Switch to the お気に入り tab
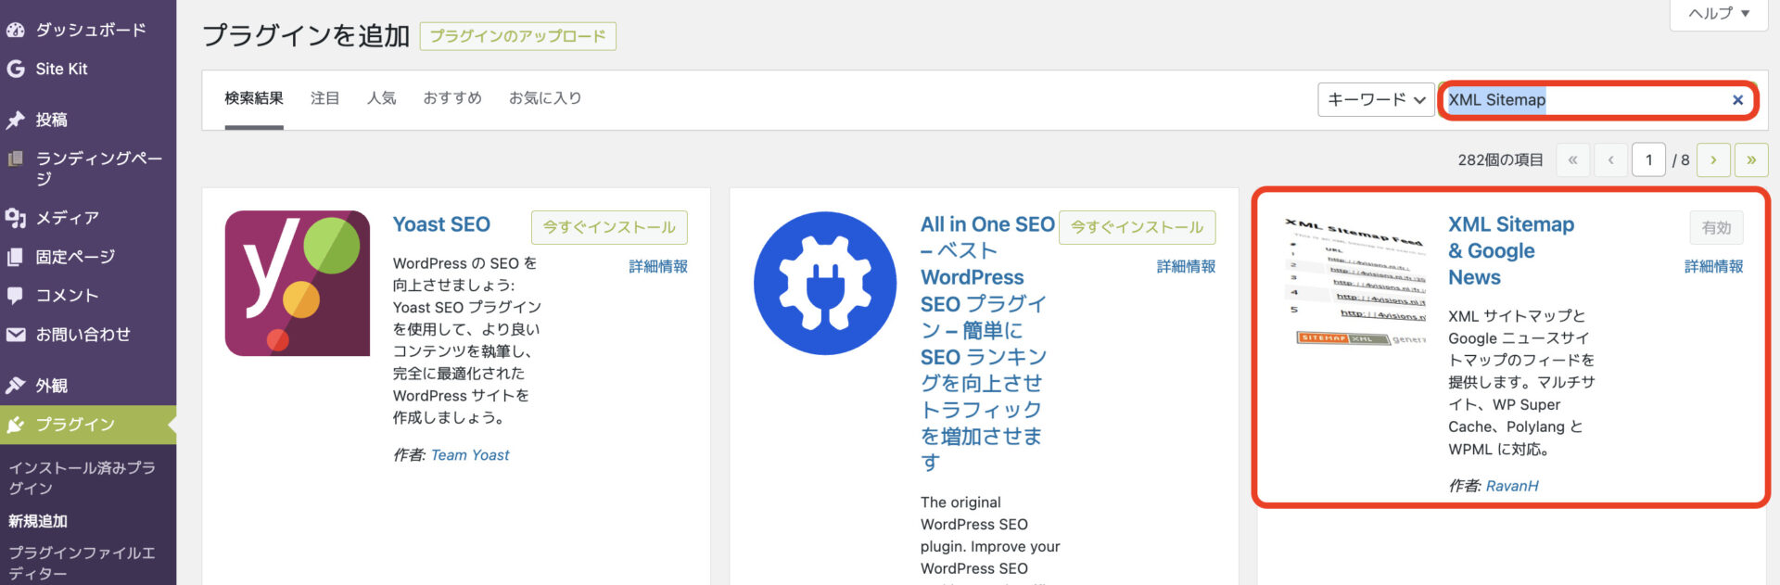The image size is (1780, 585). 545,98
